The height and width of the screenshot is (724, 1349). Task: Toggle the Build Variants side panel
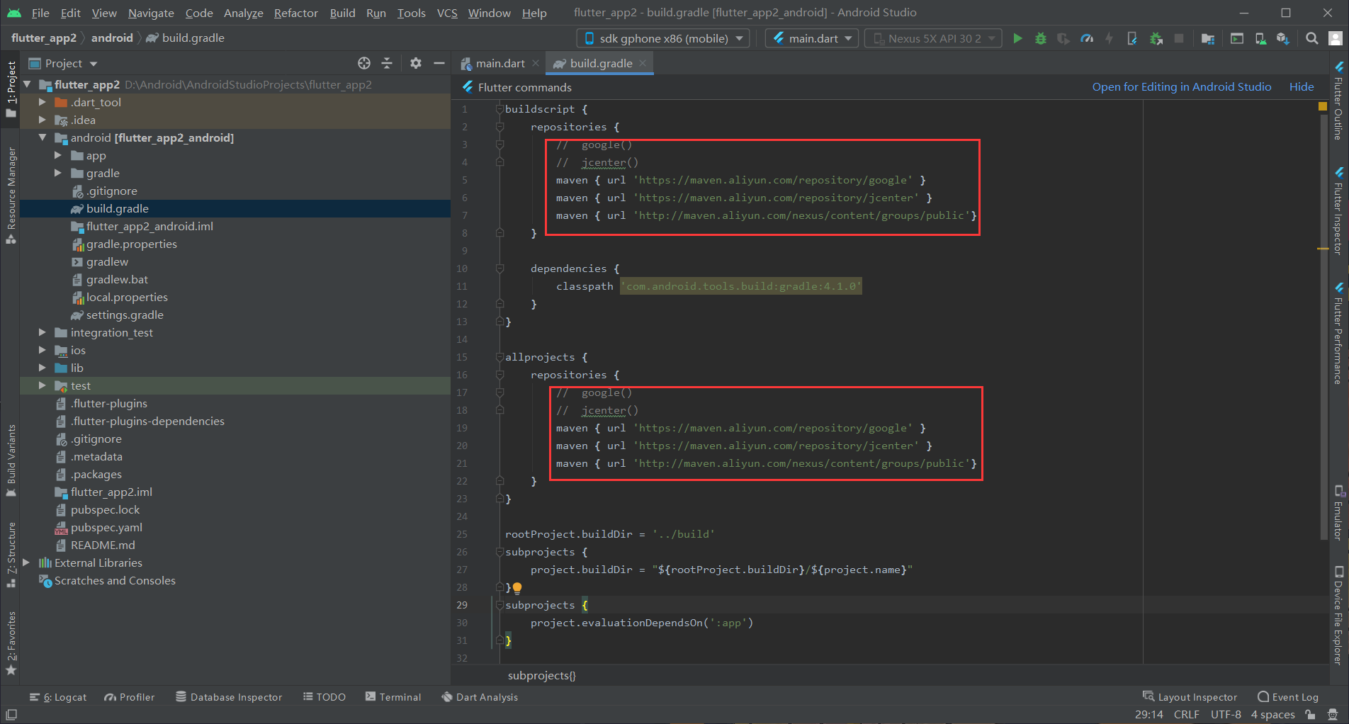tap(11, 460)
